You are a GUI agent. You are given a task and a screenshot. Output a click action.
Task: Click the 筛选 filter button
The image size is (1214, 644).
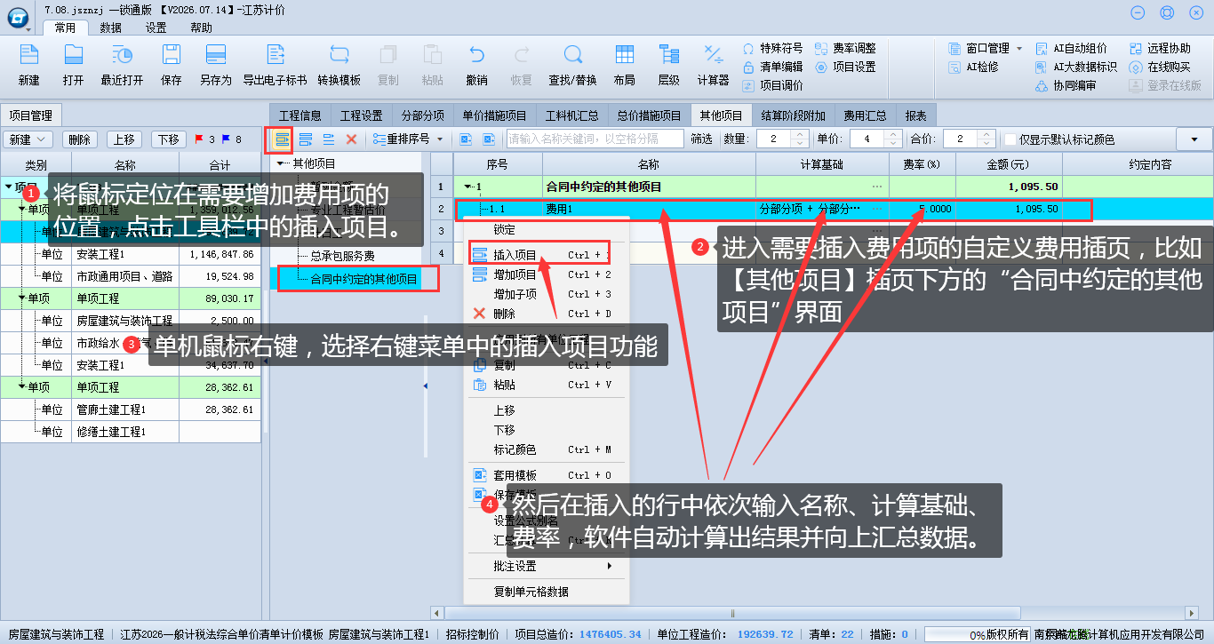[x=701, y=139]
